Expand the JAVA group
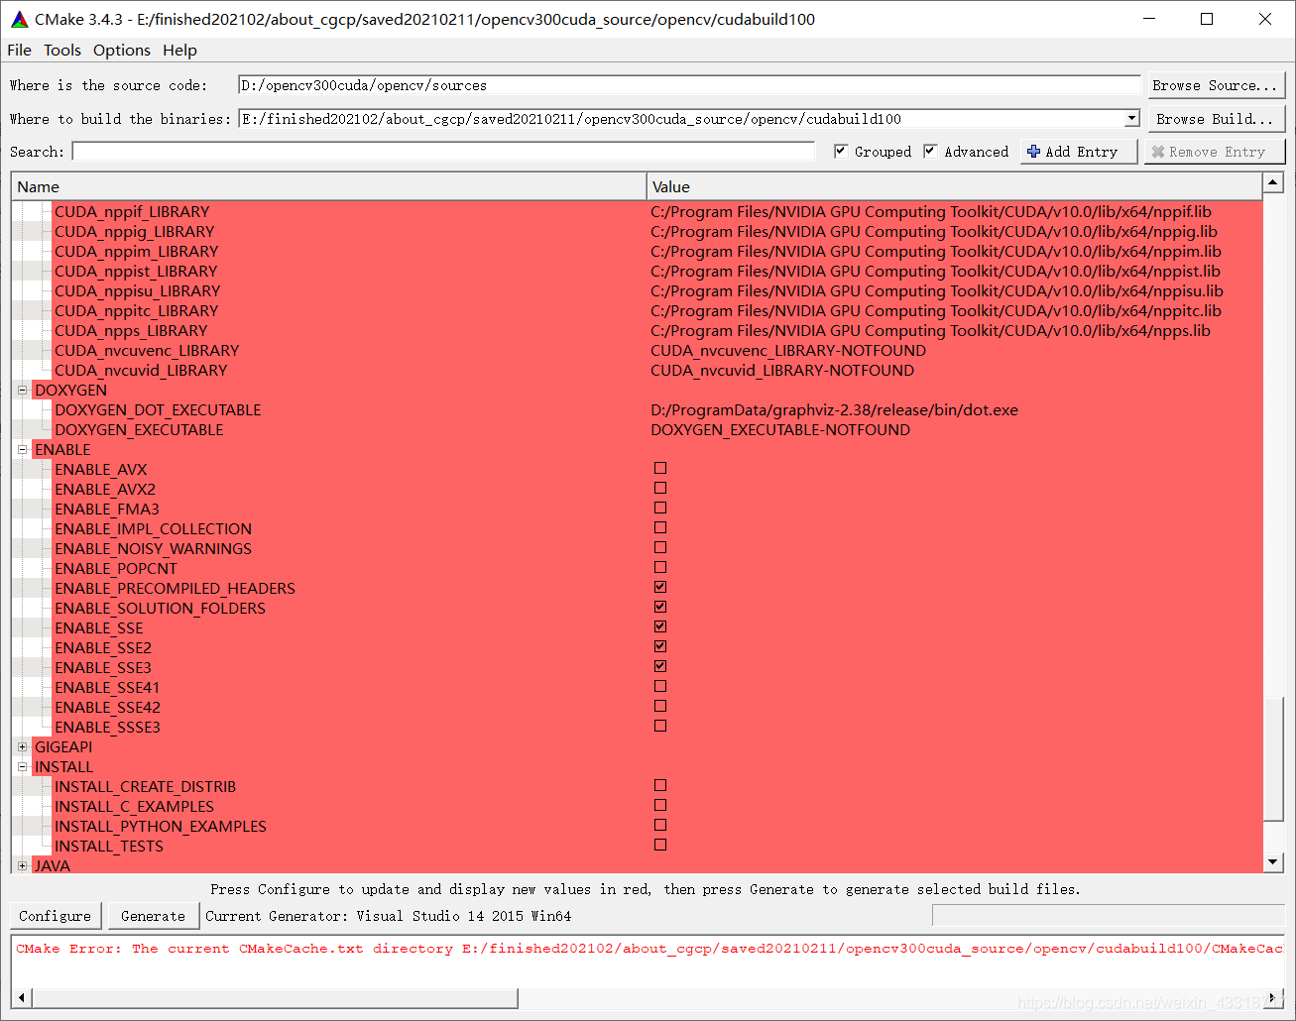The height and width of the screenshot is (1021, 1296). [22, 865]
